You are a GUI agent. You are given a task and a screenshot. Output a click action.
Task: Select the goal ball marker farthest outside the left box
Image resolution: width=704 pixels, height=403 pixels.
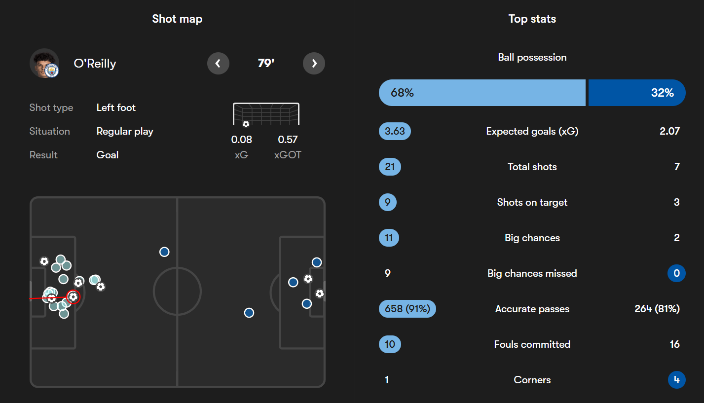pos(101,286)
